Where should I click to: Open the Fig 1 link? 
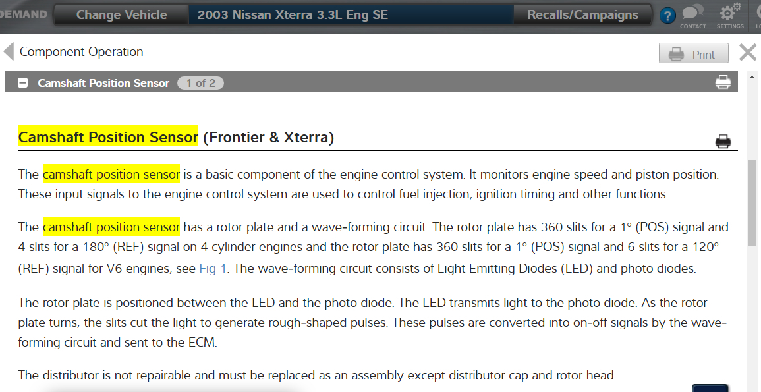click(213, 269)
